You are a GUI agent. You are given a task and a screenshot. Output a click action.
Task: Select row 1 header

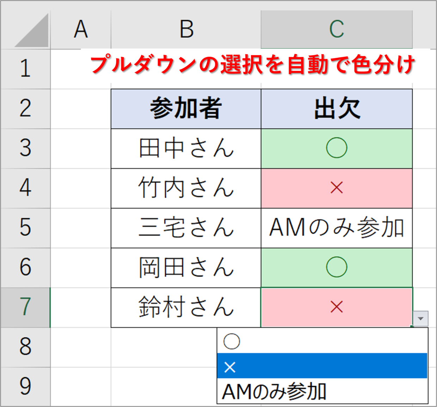[x=25, y=69]
